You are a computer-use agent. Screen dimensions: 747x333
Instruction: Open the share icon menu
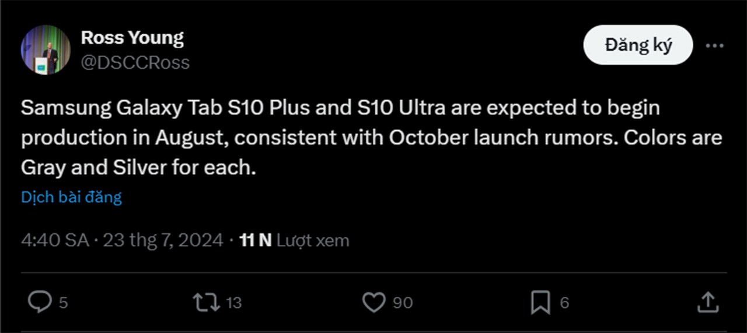(x=707, y=302)
